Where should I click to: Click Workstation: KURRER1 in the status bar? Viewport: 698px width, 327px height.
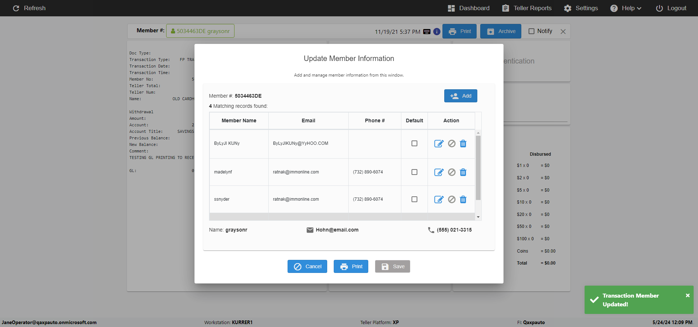tap(228, 322)
